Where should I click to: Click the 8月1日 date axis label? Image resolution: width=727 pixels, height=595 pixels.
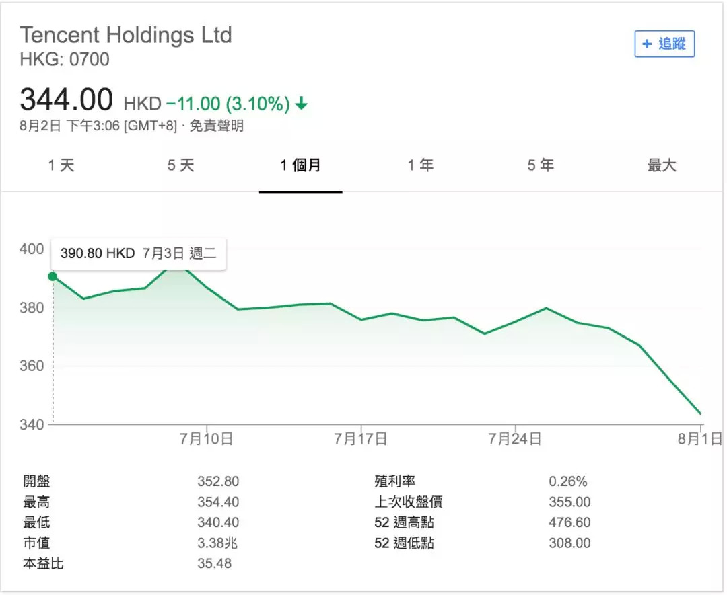(699, 440)
